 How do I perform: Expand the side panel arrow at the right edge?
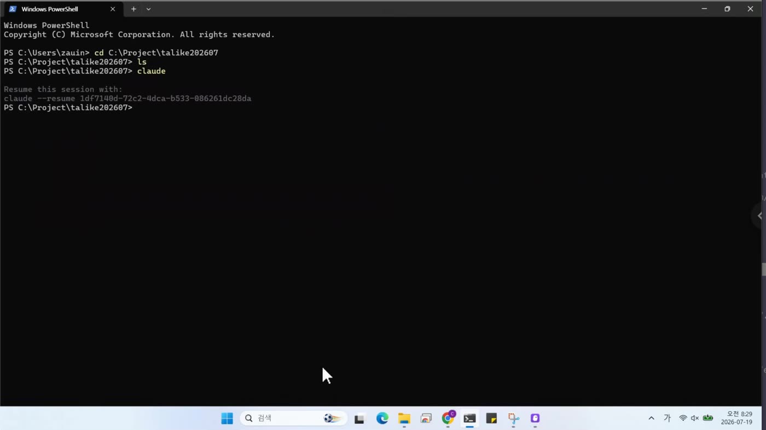pyautogui.click(x=759, y=216)
